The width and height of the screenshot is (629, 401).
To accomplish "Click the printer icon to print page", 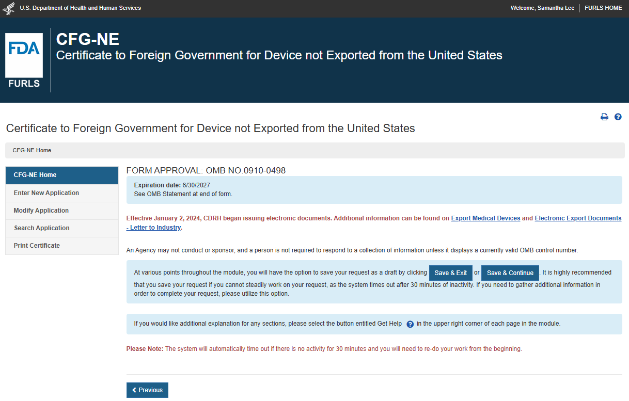I will pos(604,117).
